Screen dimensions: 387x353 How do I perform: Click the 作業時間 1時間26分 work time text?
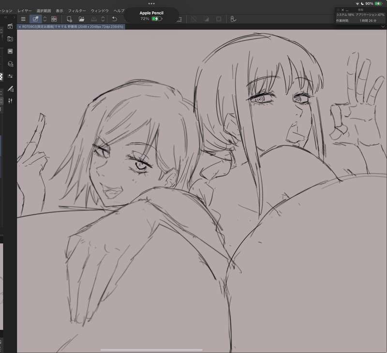[x=356, y=21]
